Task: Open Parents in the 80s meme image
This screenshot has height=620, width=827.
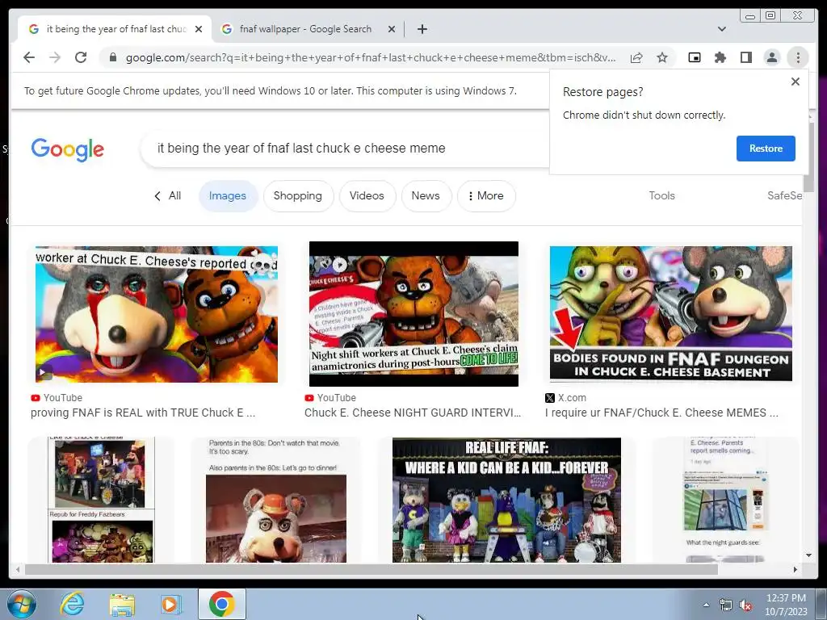Action: (276, 500)
